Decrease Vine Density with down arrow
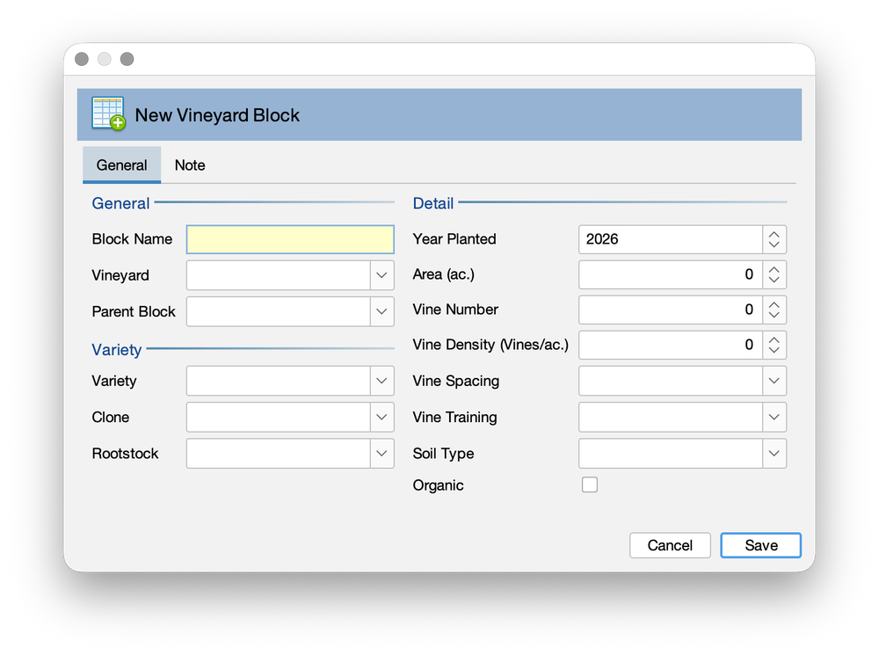The width and height of the screenshot is (879, 656). click(x=774, y=351)
